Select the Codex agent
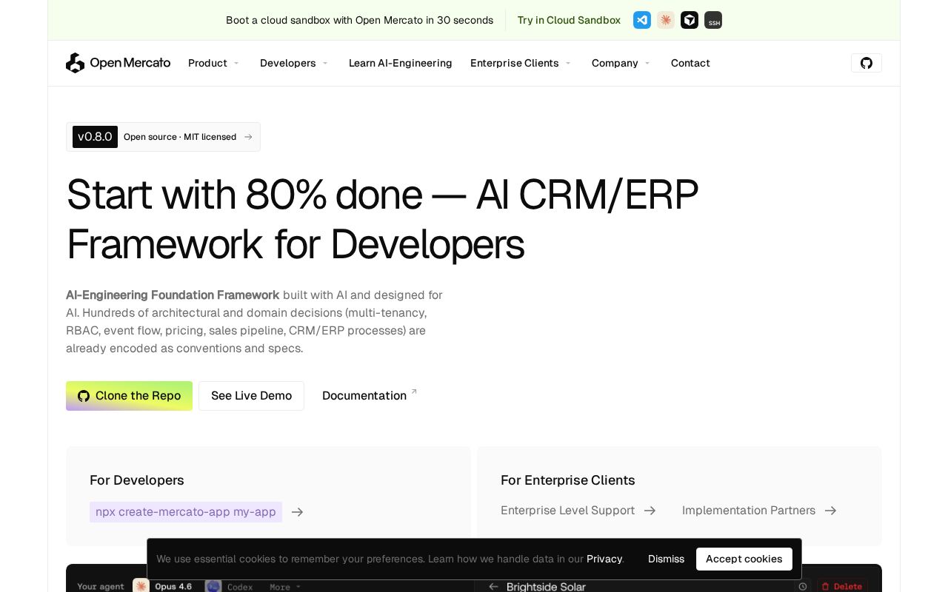This screenshot has height=592, width=948. click(229, 587)
